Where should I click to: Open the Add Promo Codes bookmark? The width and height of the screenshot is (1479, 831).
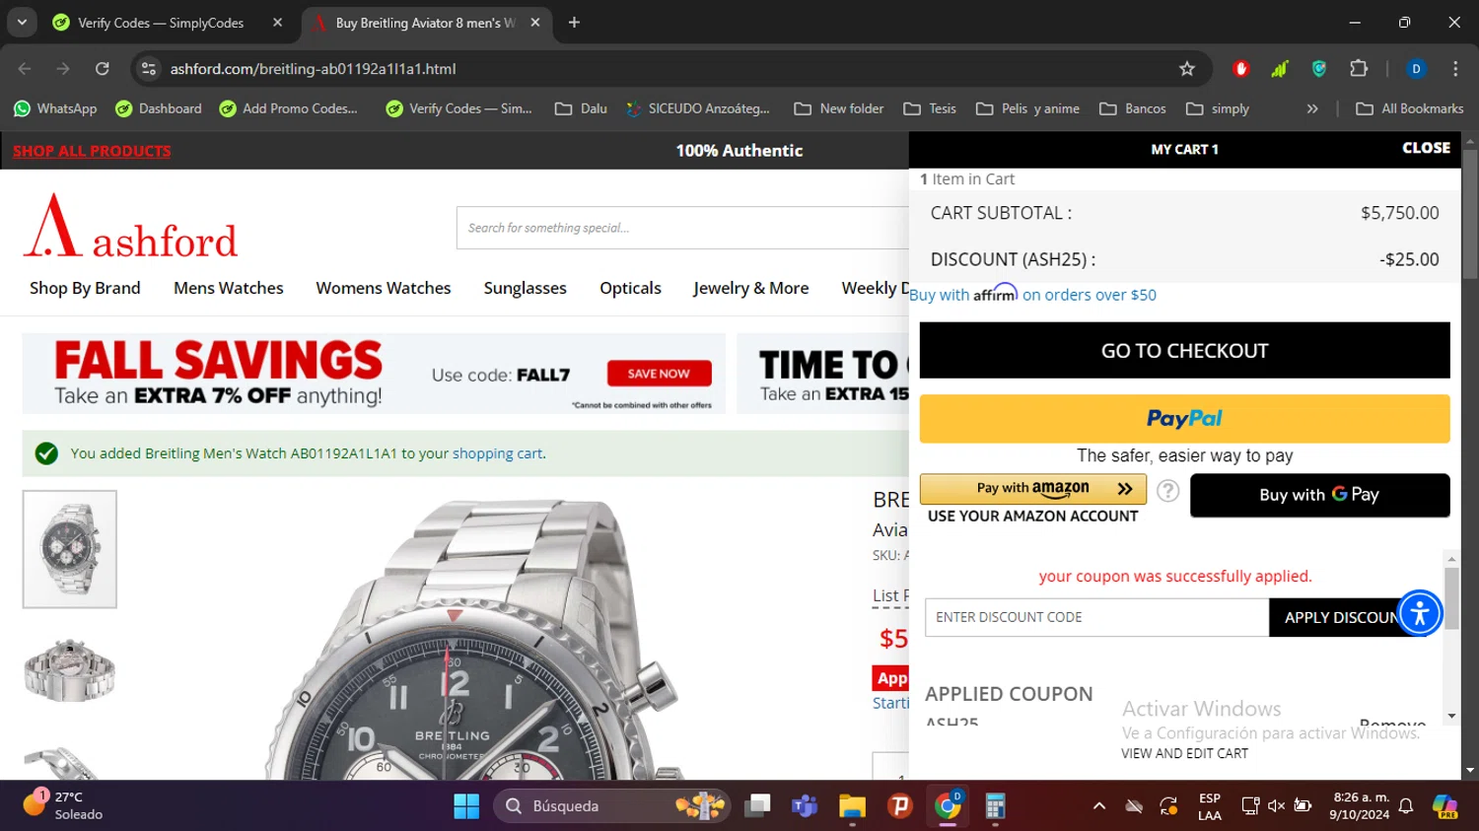coord(289,108)
